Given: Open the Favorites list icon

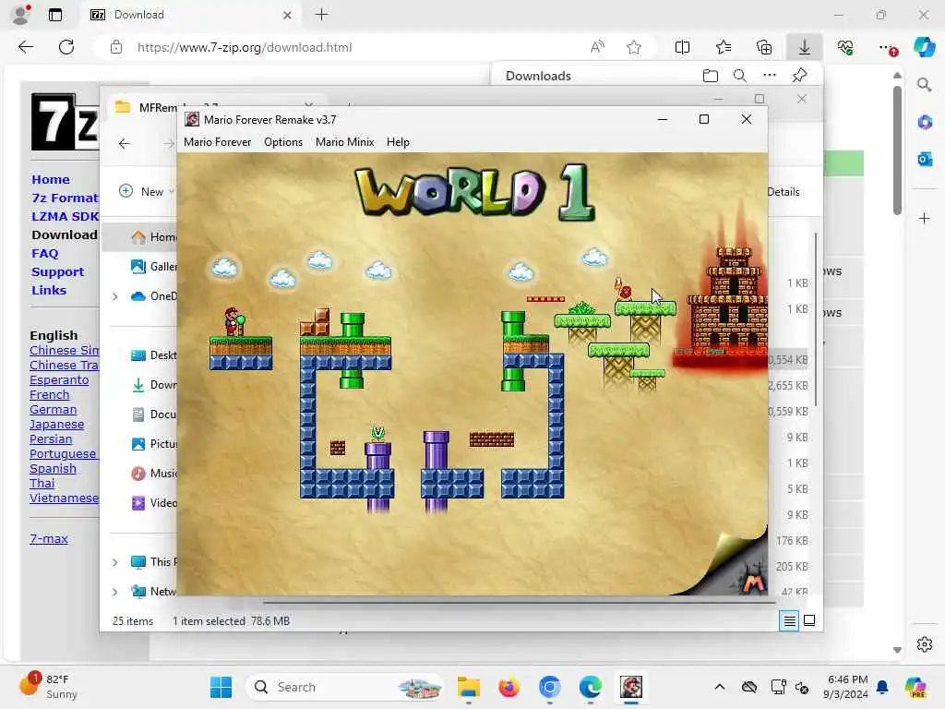Looking at the screenshot, I should pos(724,47).
